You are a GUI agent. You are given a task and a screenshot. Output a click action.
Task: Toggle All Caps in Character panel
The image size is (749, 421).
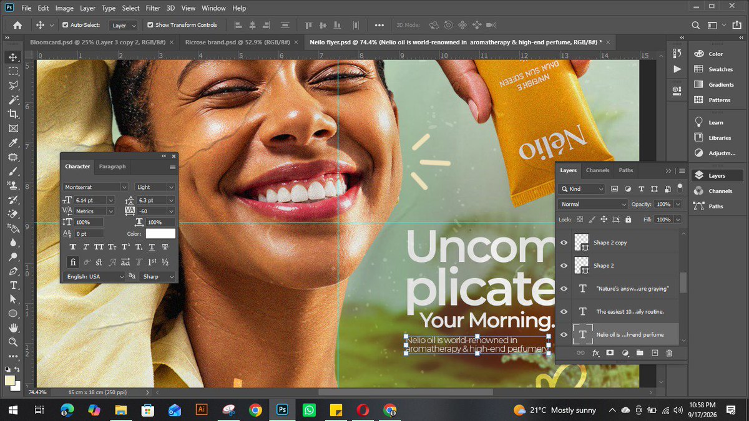[99, 247]
